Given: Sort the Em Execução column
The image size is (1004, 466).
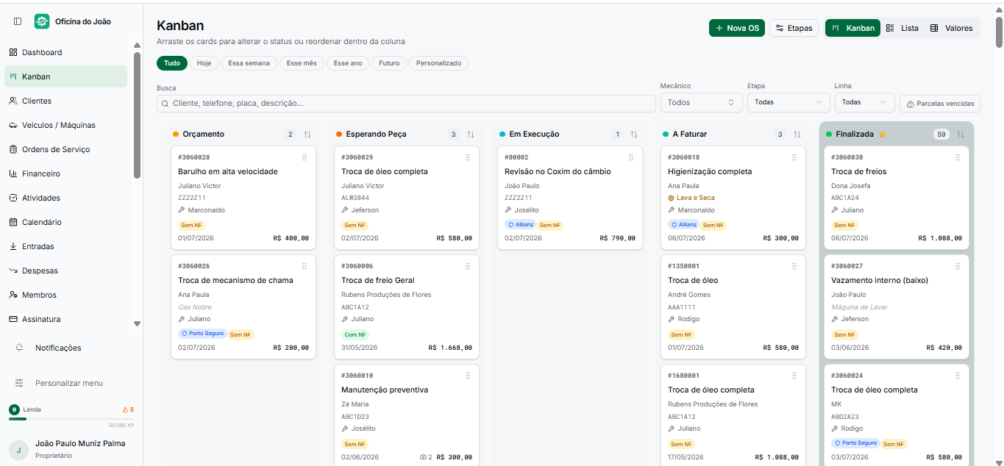Looking at the screenshot, I should 634,135.
